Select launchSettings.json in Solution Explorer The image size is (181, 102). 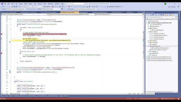coord(158,30)
